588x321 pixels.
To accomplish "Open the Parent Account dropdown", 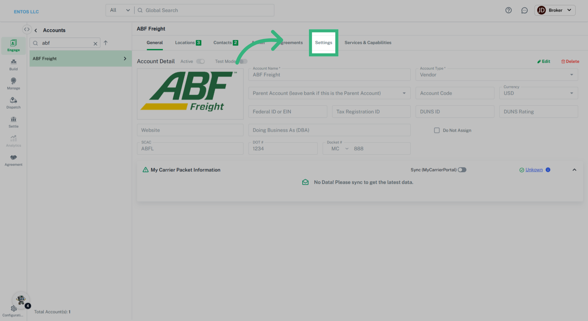I will click(329, 93).
